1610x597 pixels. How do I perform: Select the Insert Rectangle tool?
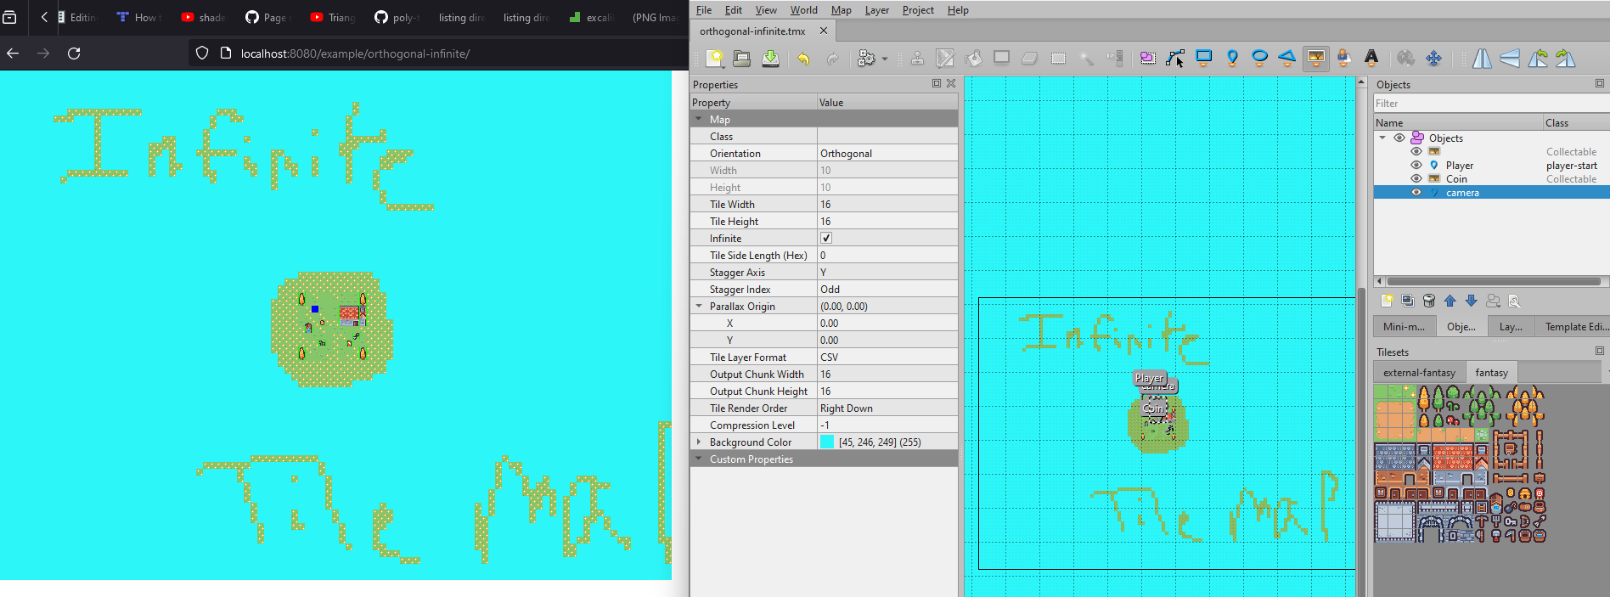coord(1203,58)
